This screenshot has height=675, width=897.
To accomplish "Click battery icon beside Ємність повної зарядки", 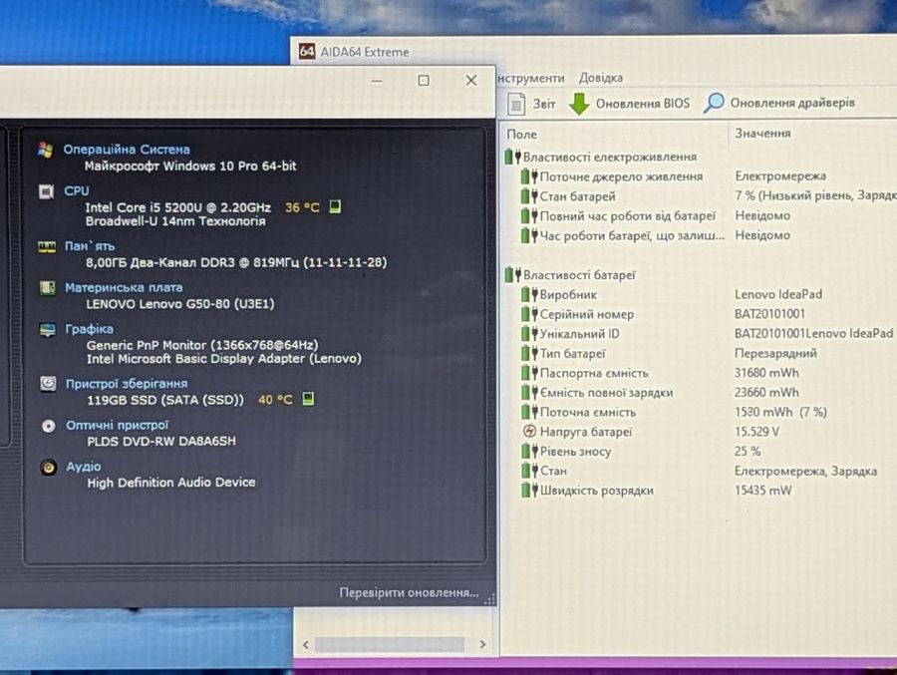I will [x=529, y=393].
